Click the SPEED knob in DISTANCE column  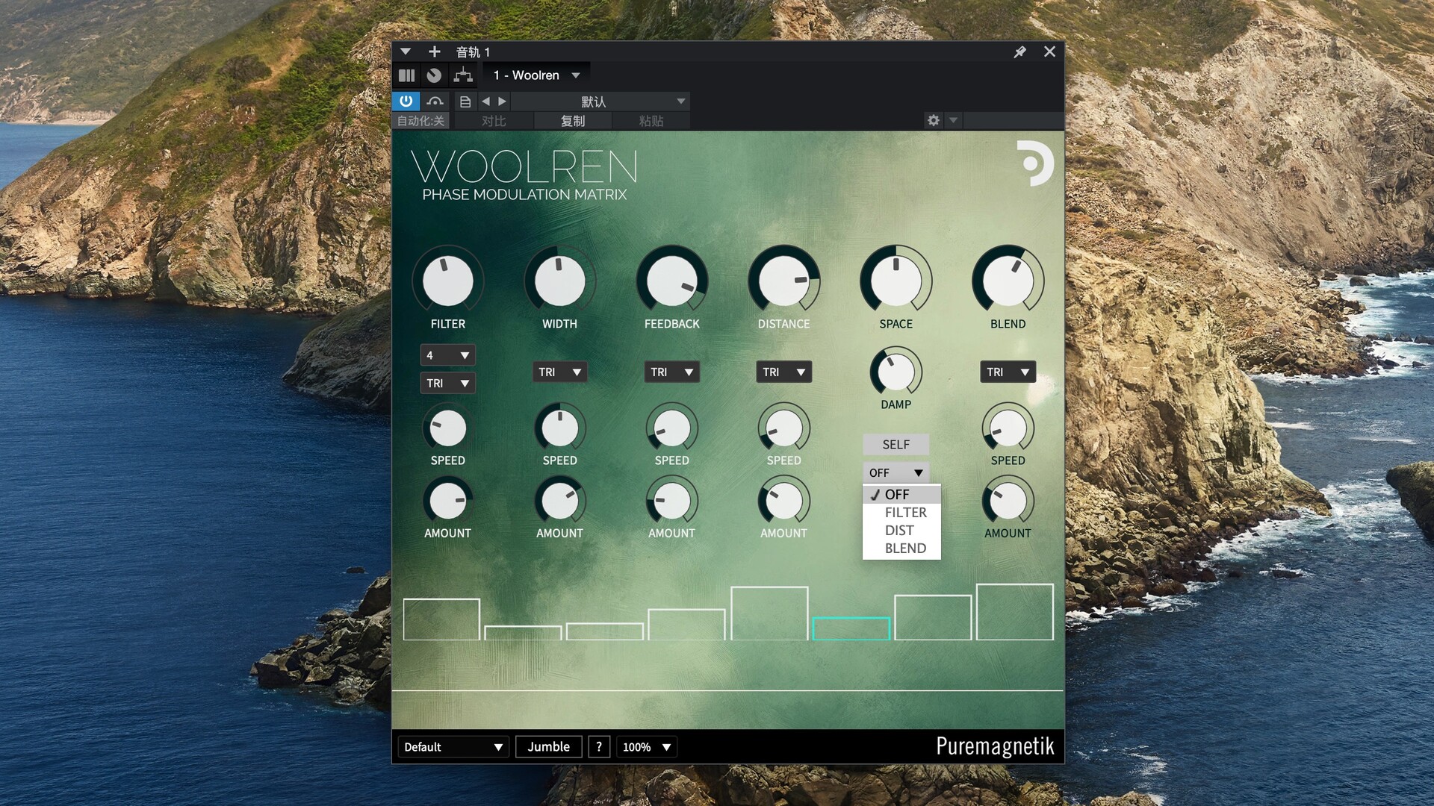(x=783, y=428)
